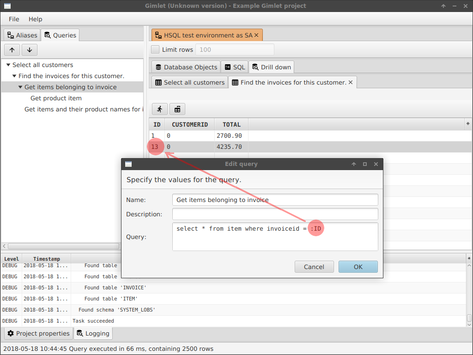Click the plus icon at table header corner
This screenshot has height=355, width=473.
[468, 123]
